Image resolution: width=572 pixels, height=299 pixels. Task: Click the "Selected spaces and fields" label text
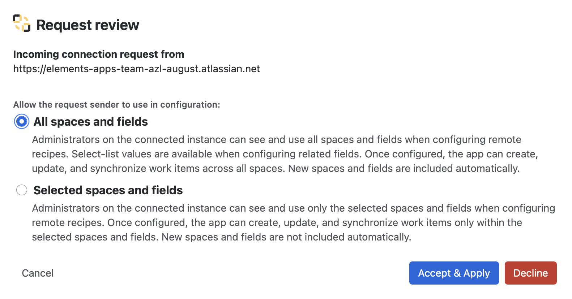[108, 190]
